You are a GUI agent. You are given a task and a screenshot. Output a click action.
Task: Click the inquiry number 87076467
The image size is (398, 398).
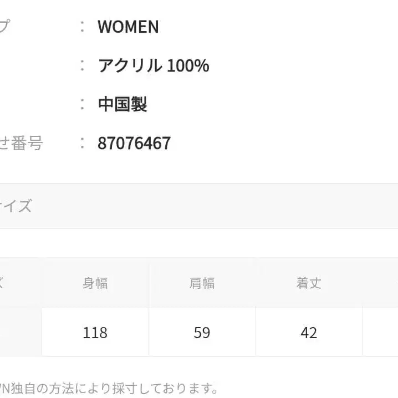(x=134, y=144)
